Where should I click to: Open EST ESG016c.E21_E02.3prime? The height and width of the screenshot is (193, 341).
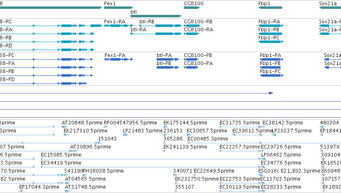pyautogui.click(x=289, y=171)
